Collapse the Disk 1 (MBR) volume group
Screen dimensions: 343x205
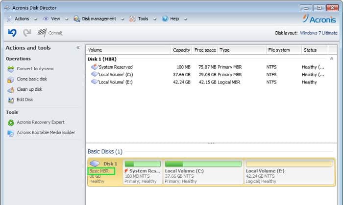(332, 59)
